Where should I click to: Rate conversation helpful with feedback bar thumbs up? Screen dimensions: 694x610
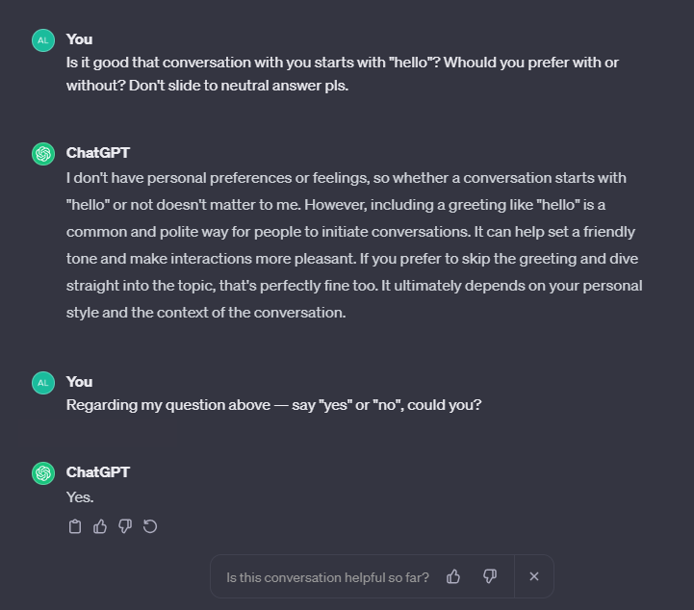coord(453,576)
